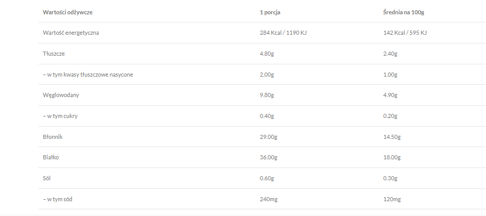Select 'w tym kwasy tłuszczowe nasycone' label
Viewport: 486px width, 216px height.
click(88, 75)
